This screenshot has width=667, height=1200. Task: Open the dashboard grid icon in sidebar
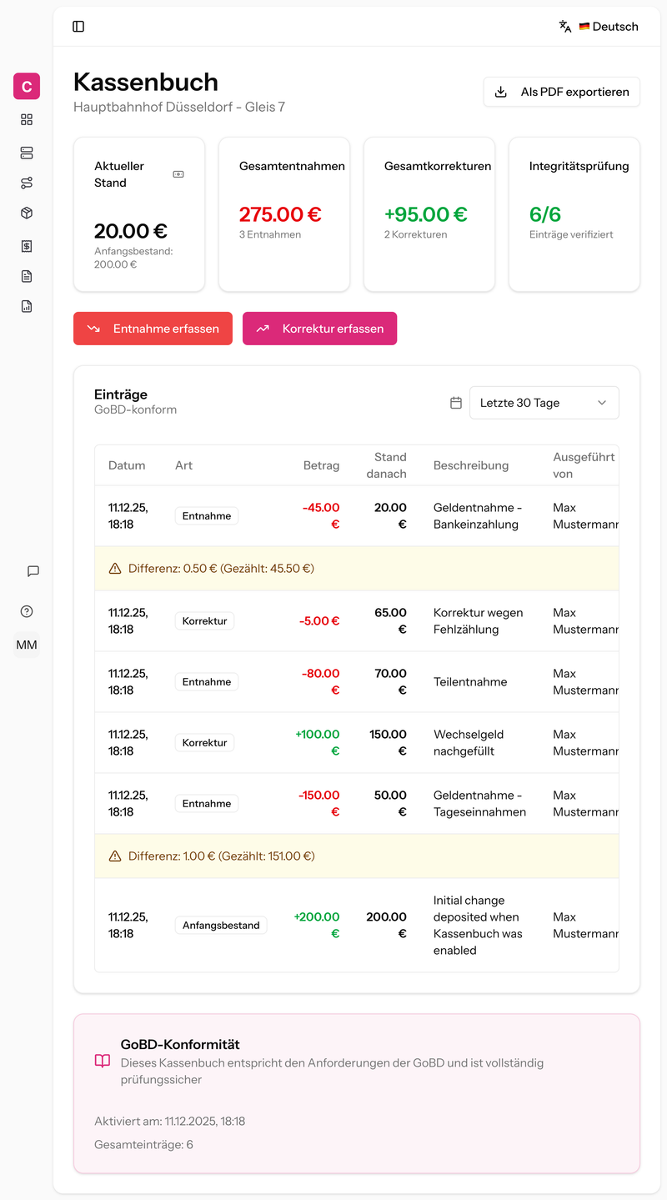[26, 119]
